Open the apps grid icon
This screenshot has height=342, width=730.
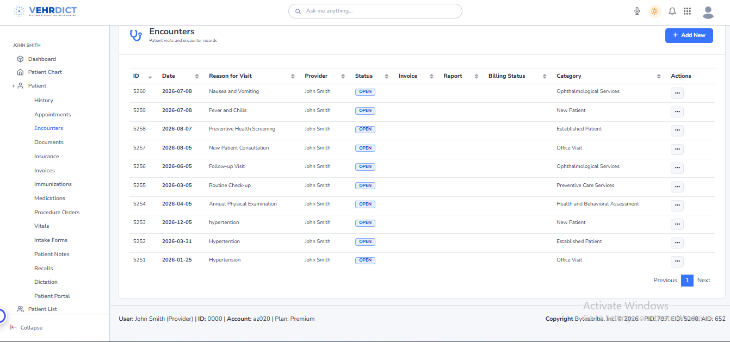click(687, 11)
